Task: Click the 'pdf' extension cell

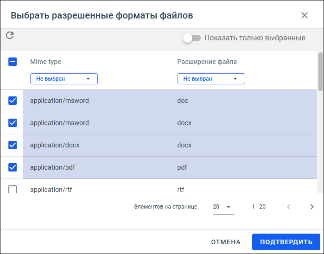Action: [182, 167]
